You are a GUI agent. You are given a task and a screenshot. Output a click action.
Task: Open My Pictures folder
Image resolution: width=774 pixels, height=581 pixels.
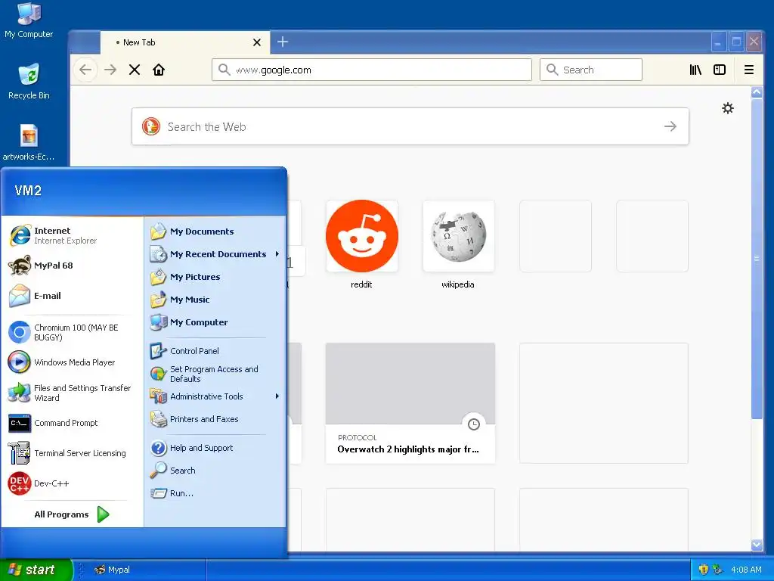pyautogui.click(x=215, y=277)
